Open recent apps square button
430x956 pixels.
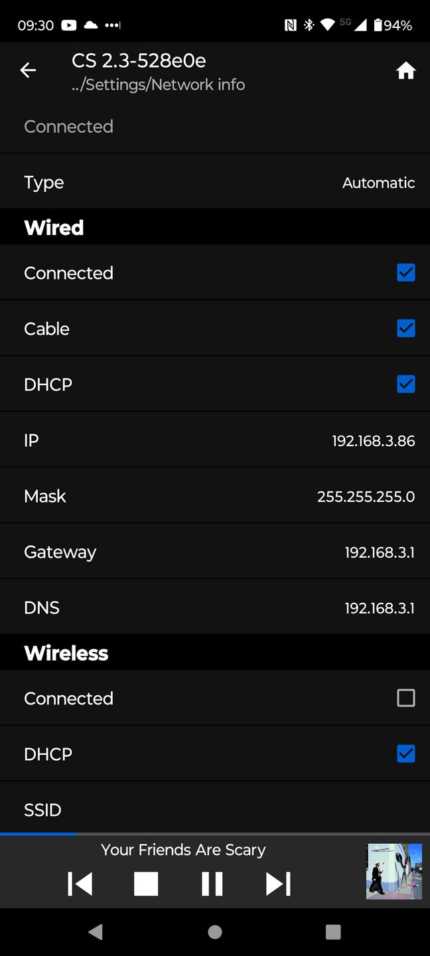tap(334, 932)
